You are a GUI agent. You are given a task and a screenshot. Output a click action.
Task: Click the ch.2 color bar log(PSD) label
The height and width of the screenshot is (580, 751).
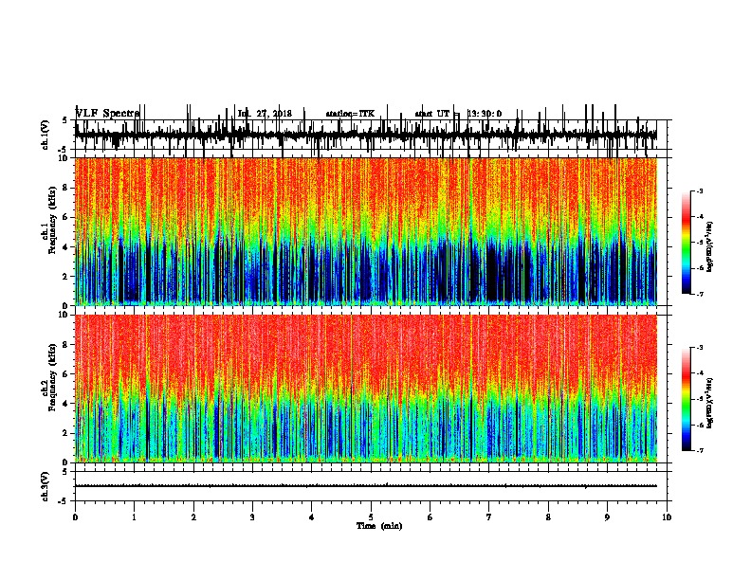(x=709, y=403)
